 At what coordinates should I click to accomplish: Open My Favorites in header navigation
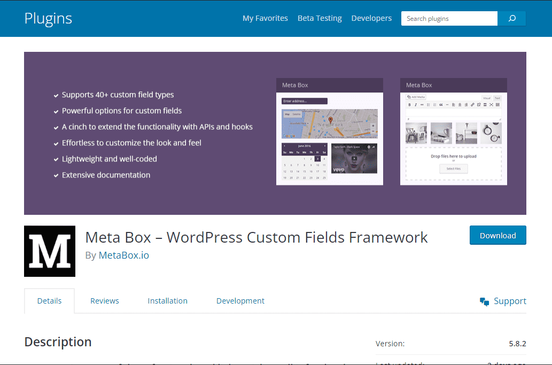[x=265, y=18]
